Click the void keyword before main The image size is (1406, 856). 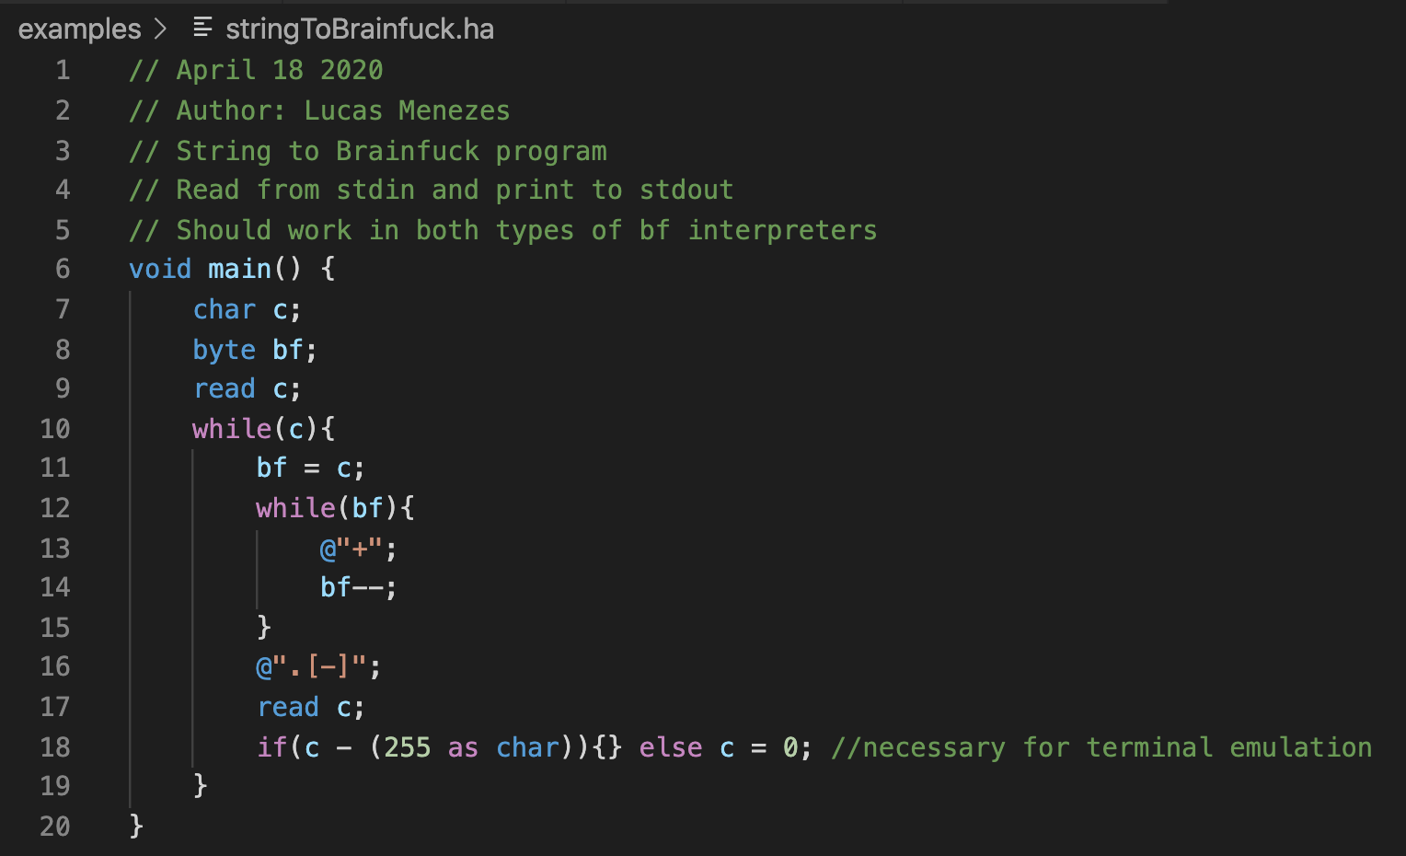[160, 269]
